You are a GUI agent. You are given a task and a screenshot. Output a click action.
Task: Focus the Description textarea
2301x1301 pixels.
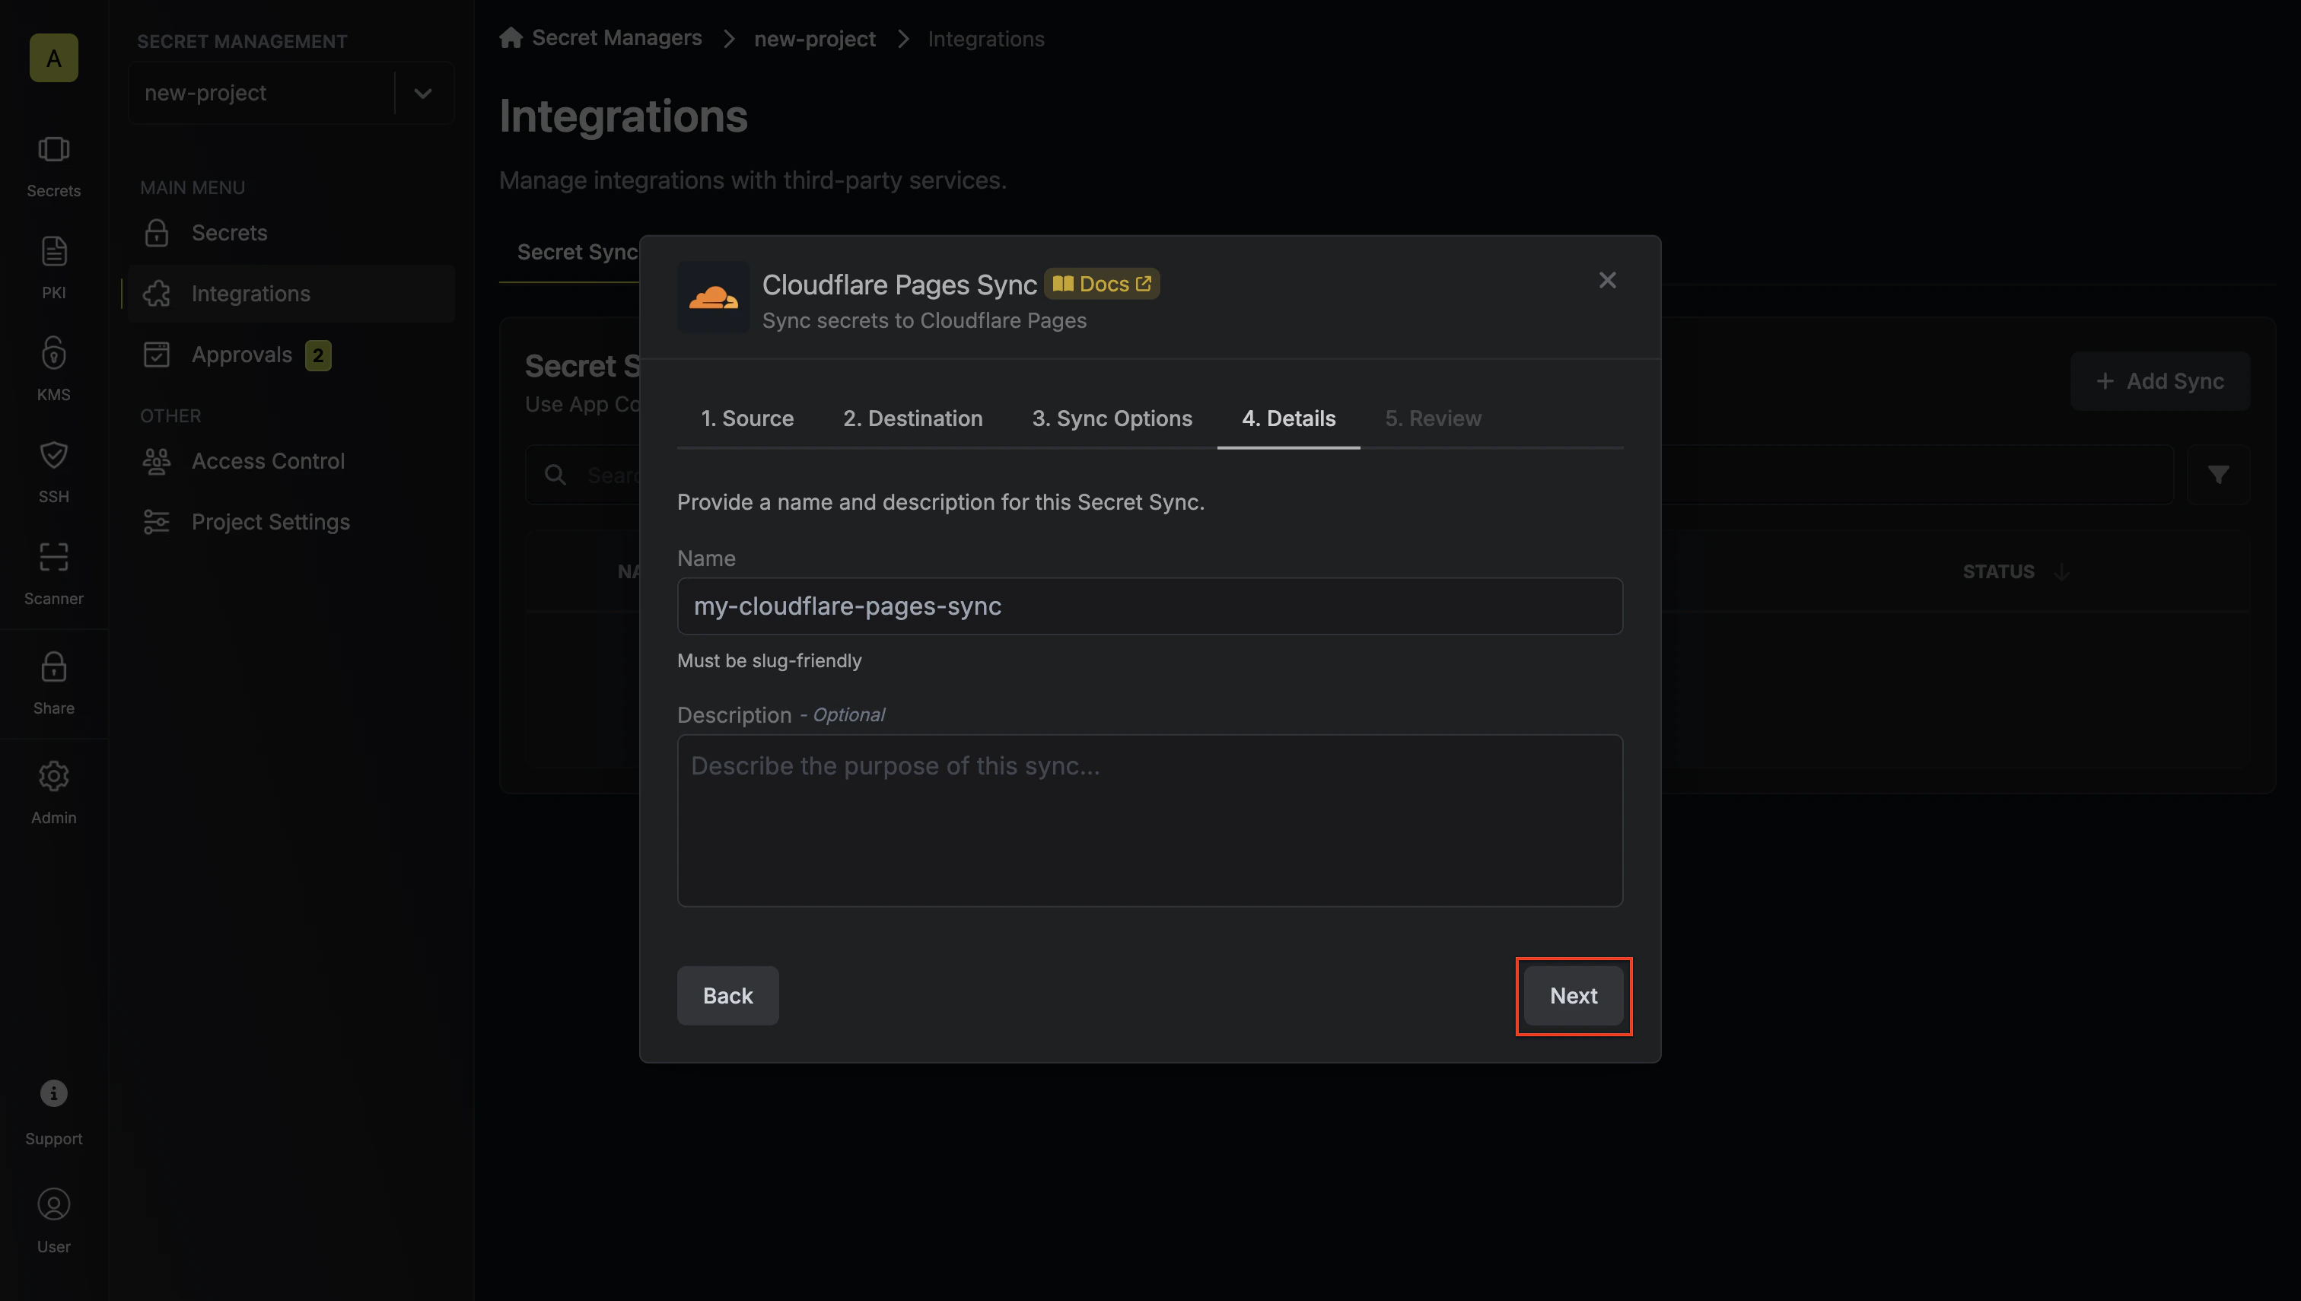(x=1150, y=820)
